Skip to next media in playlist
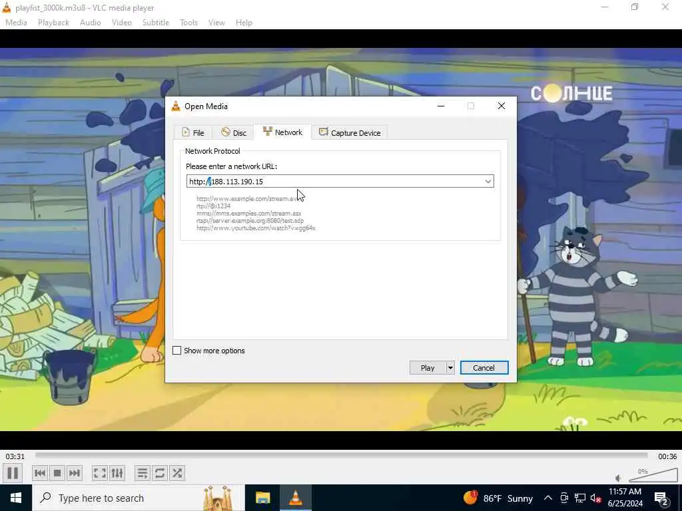This screenshot has height=511, width=682. click(75, 473)
